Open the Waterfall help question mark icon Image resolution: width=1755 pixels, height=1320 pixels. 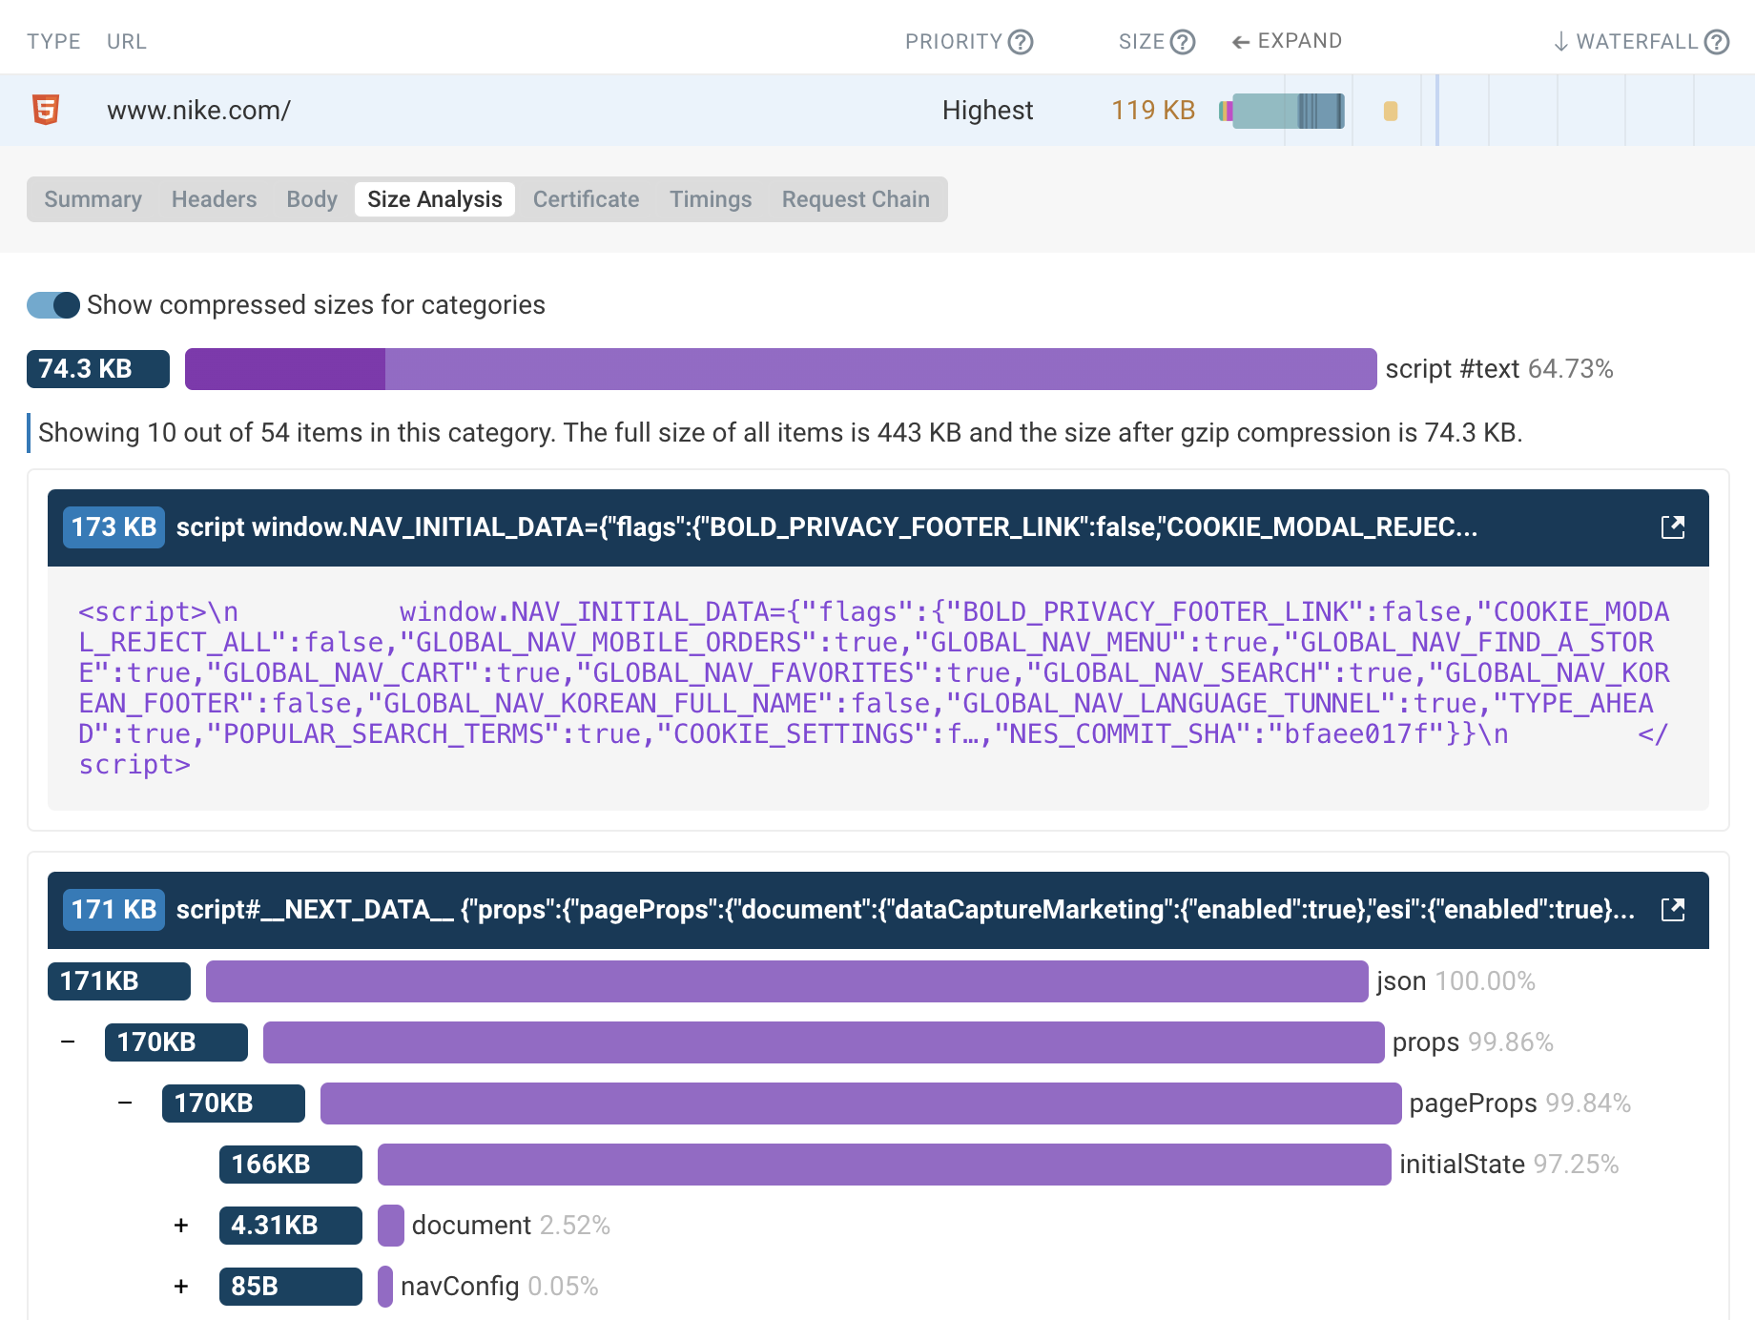pos(1717,42)
